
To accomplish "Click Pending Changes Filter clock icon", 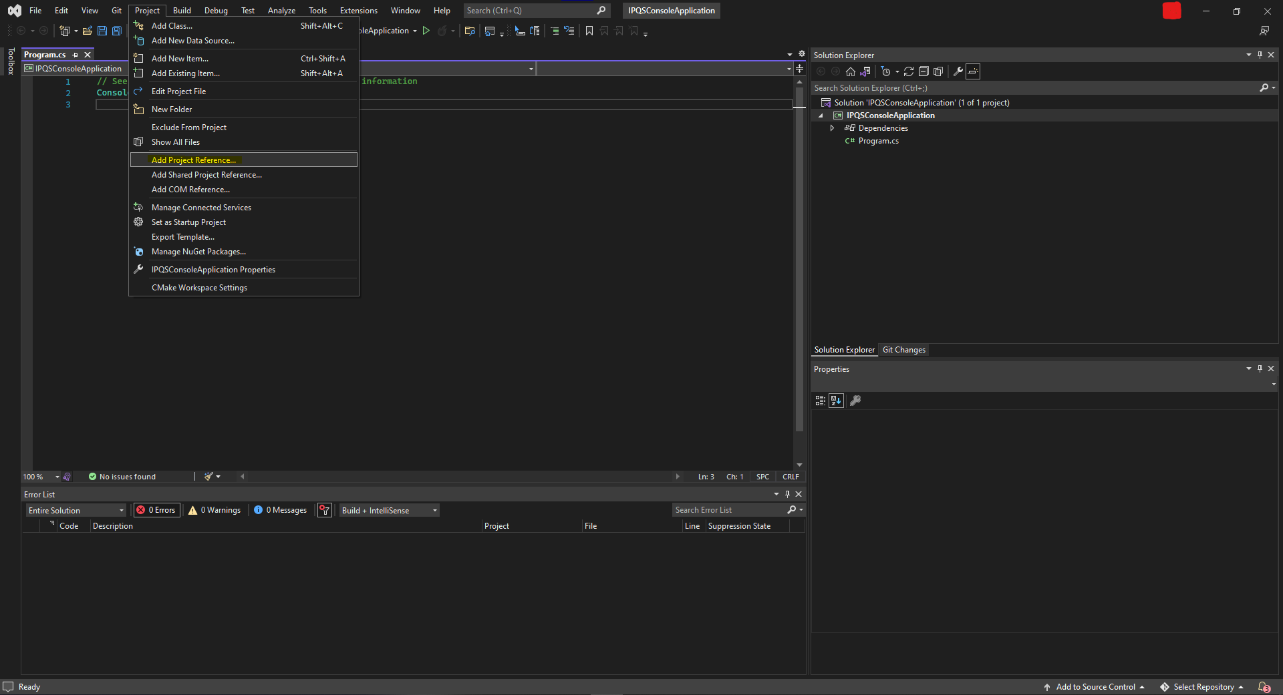I will click(x=886, y=71).
